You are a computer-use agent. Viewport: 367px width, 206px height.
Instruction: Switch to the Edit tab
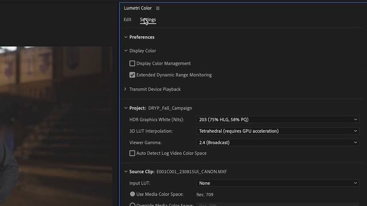coord(127,19)
